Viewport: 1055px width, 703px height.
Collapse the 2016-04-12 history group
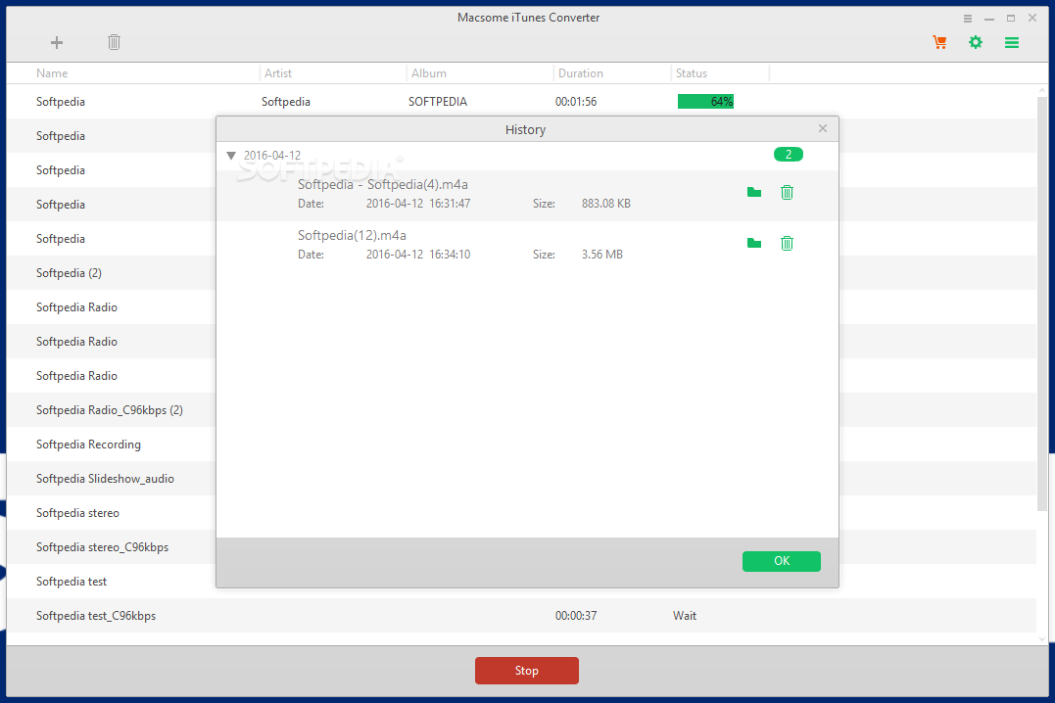point(231,156)
